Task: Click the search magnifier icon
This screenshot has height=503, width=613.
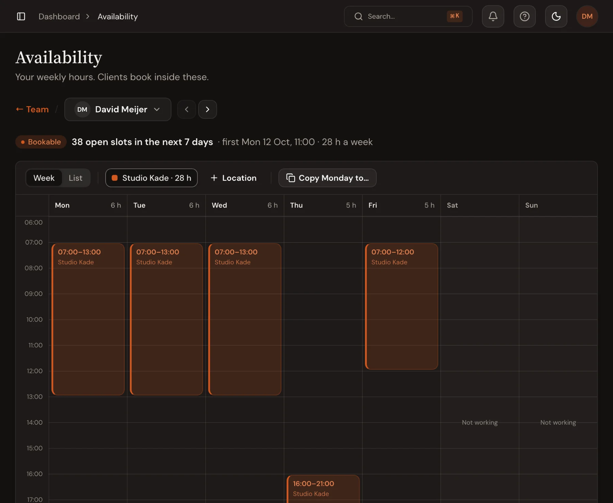Action: tap(358, 16)
